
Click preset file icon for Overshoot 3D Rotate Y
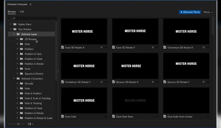tap(63, 82)
